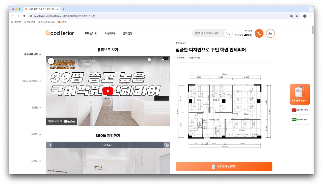Open the 굿테리어 유튜브 side link
This screenshot has height=186, width=323.
coord(300,110)
